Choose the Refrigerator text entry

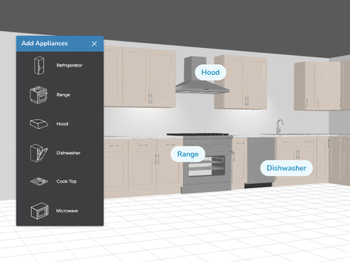pos(69,65)
